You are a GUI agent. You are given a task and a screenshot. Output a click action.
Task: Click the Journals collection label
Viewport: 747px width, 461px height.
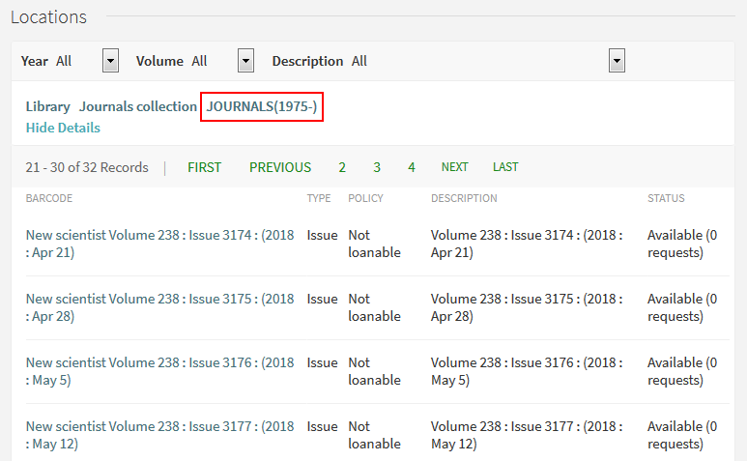tap(138, 106)
